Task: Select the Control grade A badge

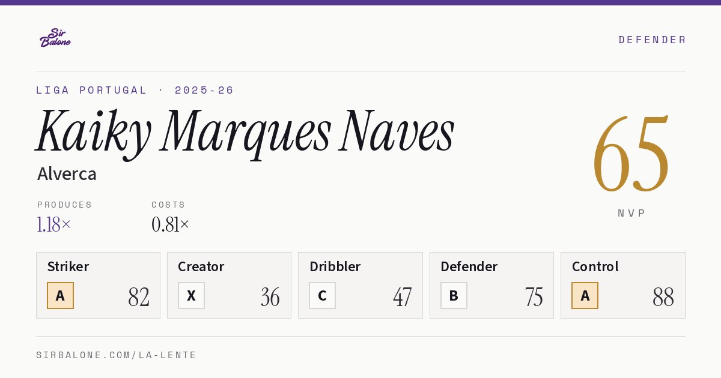Action: (x=585, y=295)
